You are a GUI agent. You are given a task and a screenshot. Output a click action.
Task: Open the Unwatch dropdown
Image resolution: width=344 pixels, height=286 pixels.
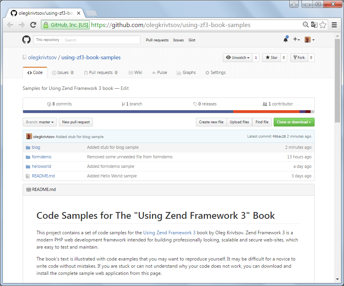click(238, 57)
